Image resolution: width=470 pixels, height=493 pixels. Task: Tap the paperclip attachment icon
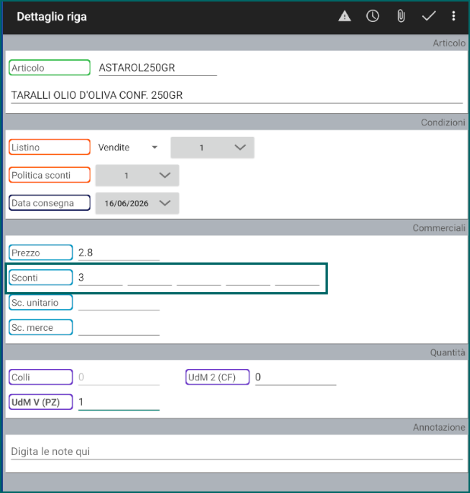(401, 16)
